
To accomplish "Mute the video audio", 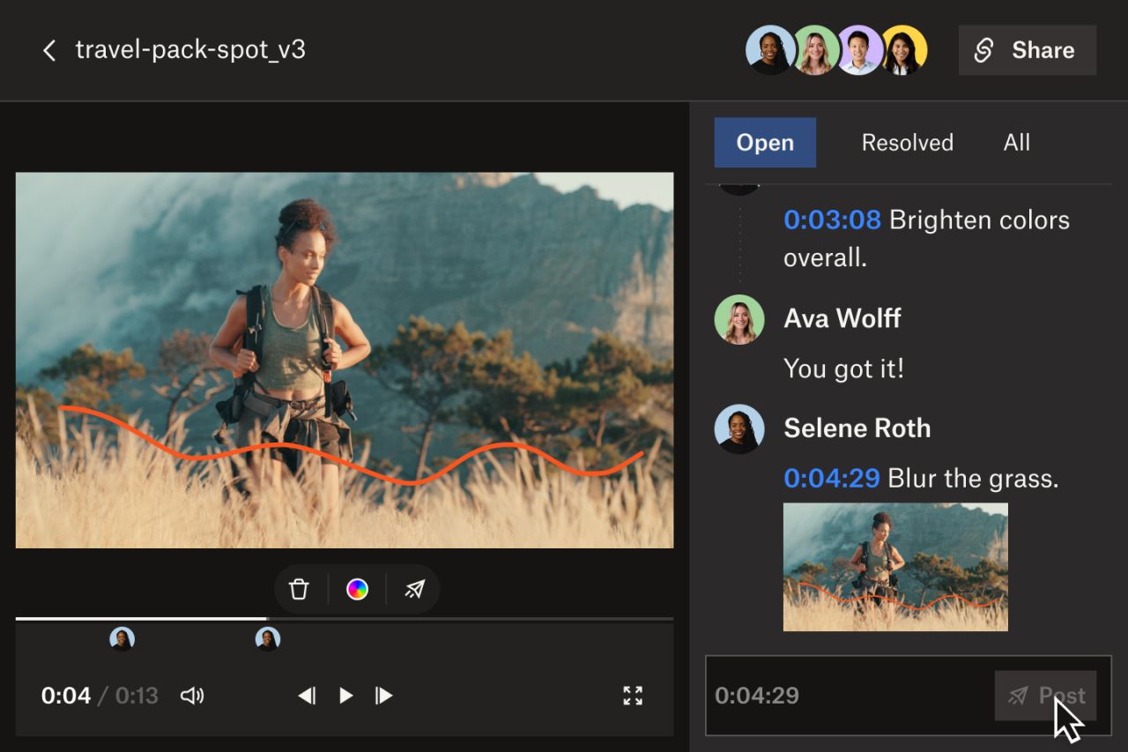I will point(192,696).
